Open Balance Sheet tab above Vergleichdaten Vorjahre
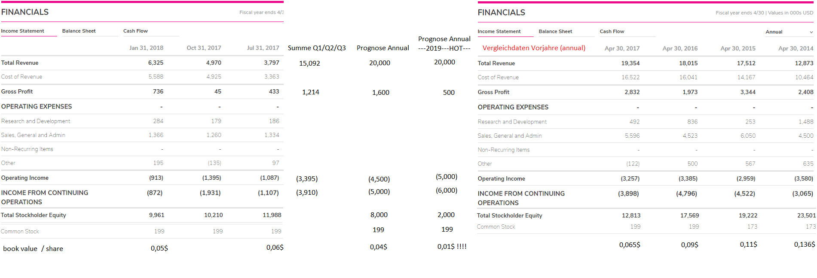 (x=555, y=31)
